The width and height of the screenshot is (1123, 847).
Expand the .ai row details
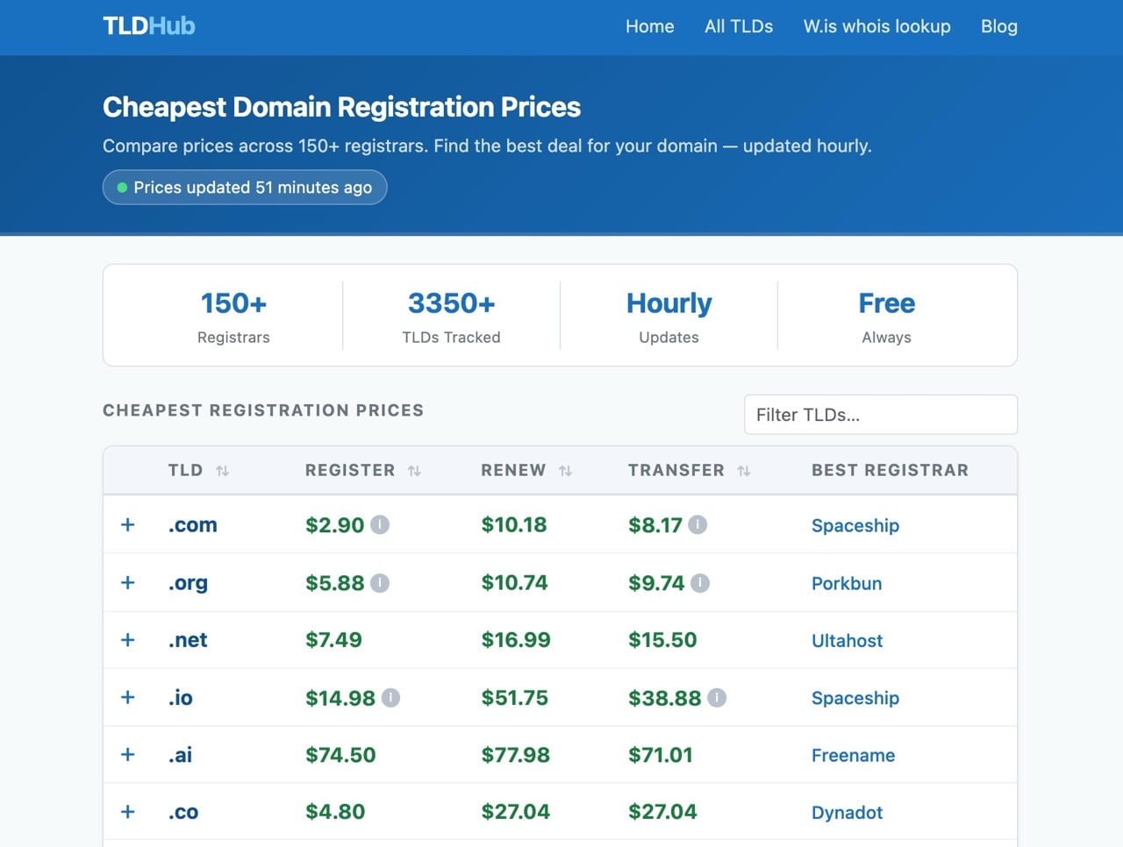pyautogui.click(x=128, y=755)
